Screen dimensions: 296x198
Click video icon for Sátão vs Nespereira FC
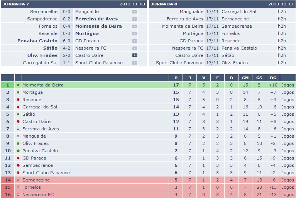pyautogui.click(x=135, y=48)
